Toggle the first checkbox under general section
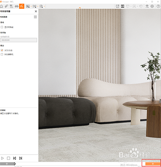The height and width of the screenshot is (167, 161). pos(2,27)
